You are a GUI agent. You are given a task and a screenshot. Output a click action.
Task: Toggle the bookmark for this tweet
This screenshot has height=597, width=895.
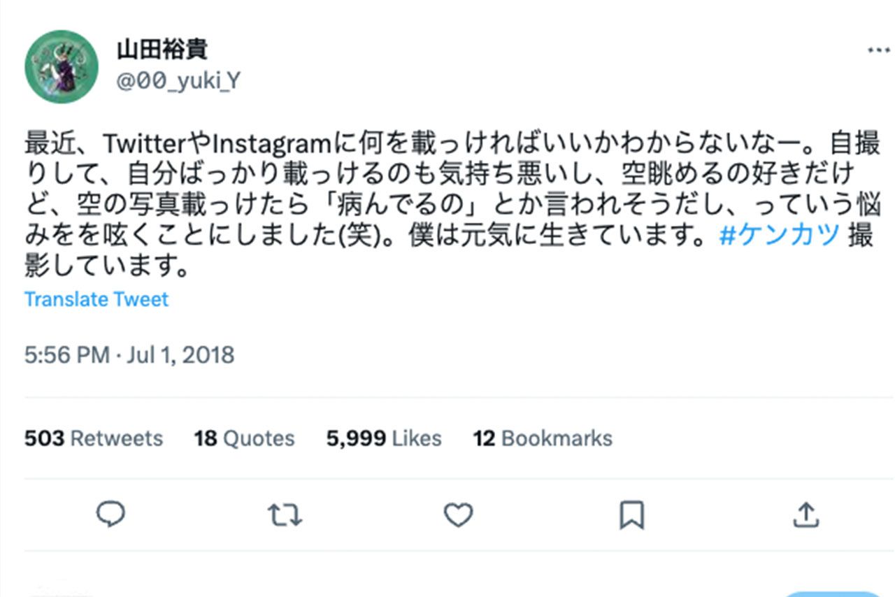633,515
